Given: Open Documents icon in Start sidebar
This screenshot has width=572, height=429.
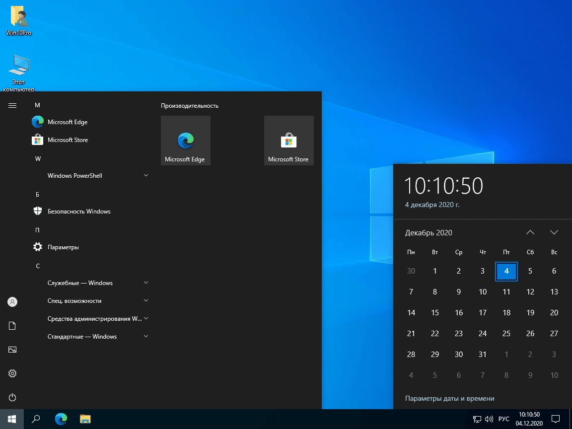Looking at the screenshot, I should pos(12,326).
